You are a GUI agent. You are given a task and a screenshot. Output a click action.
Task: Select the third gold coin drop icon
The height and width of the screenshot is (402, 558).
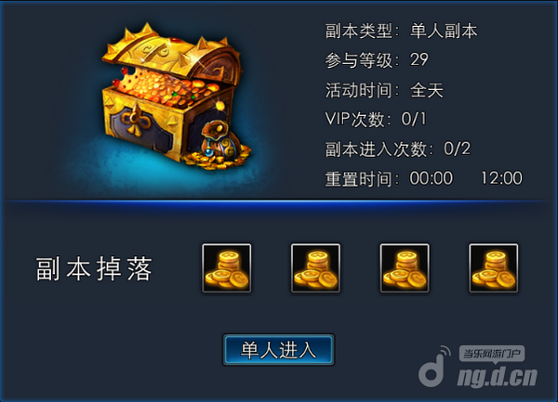tap(405, 268)
